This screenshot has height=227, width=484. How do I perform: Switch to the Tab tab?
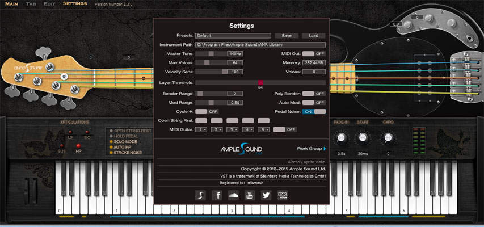point(31,4)
